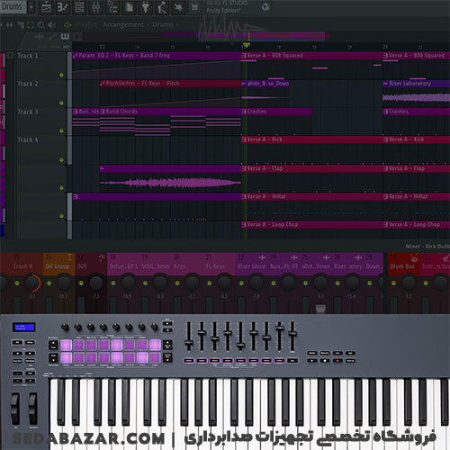Select the OH Group mixer track
This screenshot has height=450, width=450.
click(58, 266)
